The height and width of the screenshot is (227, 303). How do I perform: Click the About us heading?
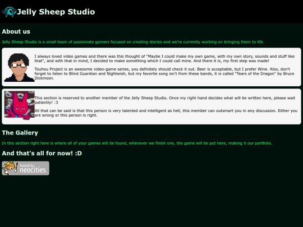pyautogui.click(x=16, y=31)
